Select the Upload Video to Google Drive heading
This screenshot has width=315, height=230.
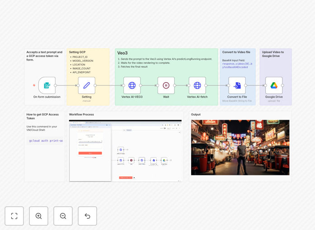pyautogui.click(x=273, y=54)
